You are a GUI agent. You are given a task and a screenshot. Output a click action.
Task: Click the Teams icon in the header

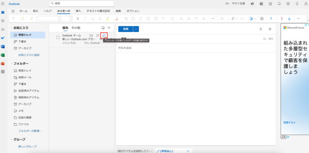(x=252, y=4)
